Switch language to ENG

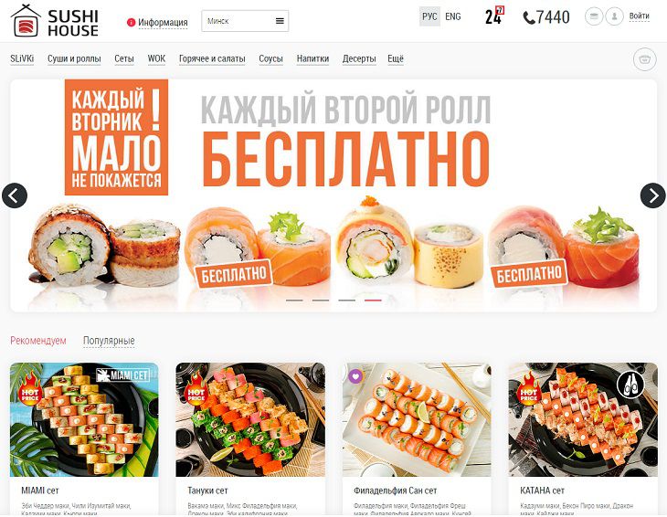(452, 16)
